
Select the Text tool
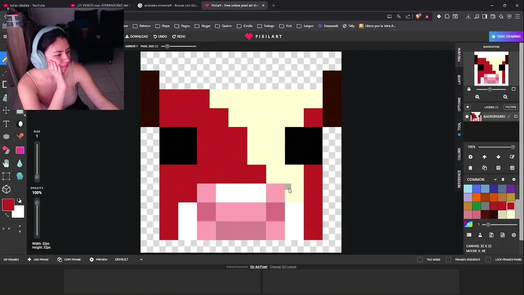point(6,124)
